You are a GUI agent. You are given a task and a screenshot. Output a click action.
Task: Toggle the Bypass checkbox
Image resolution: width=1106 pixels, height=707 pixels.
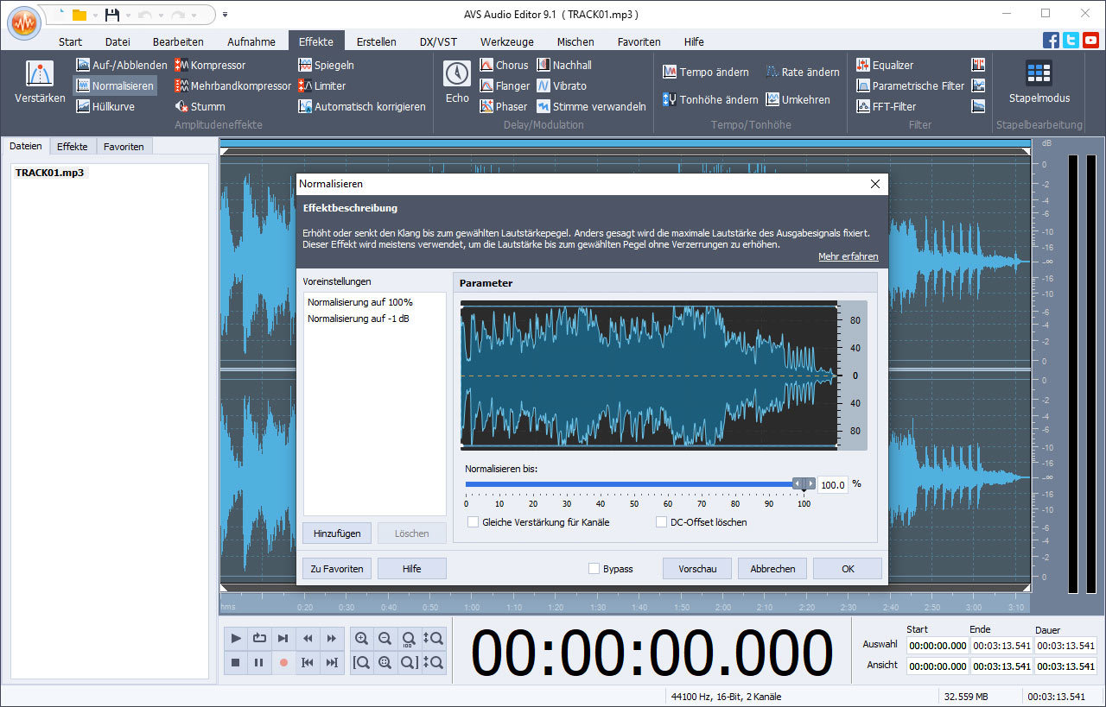pyautogui.click(x=594, y=569)
